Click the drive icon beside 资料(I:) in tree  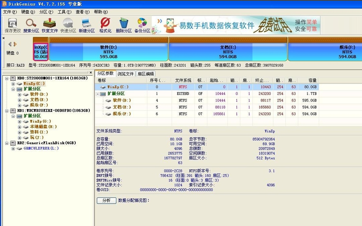pos(26,132)
